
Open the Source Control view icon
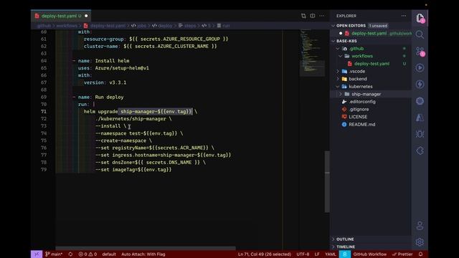[x=420, y=52]
